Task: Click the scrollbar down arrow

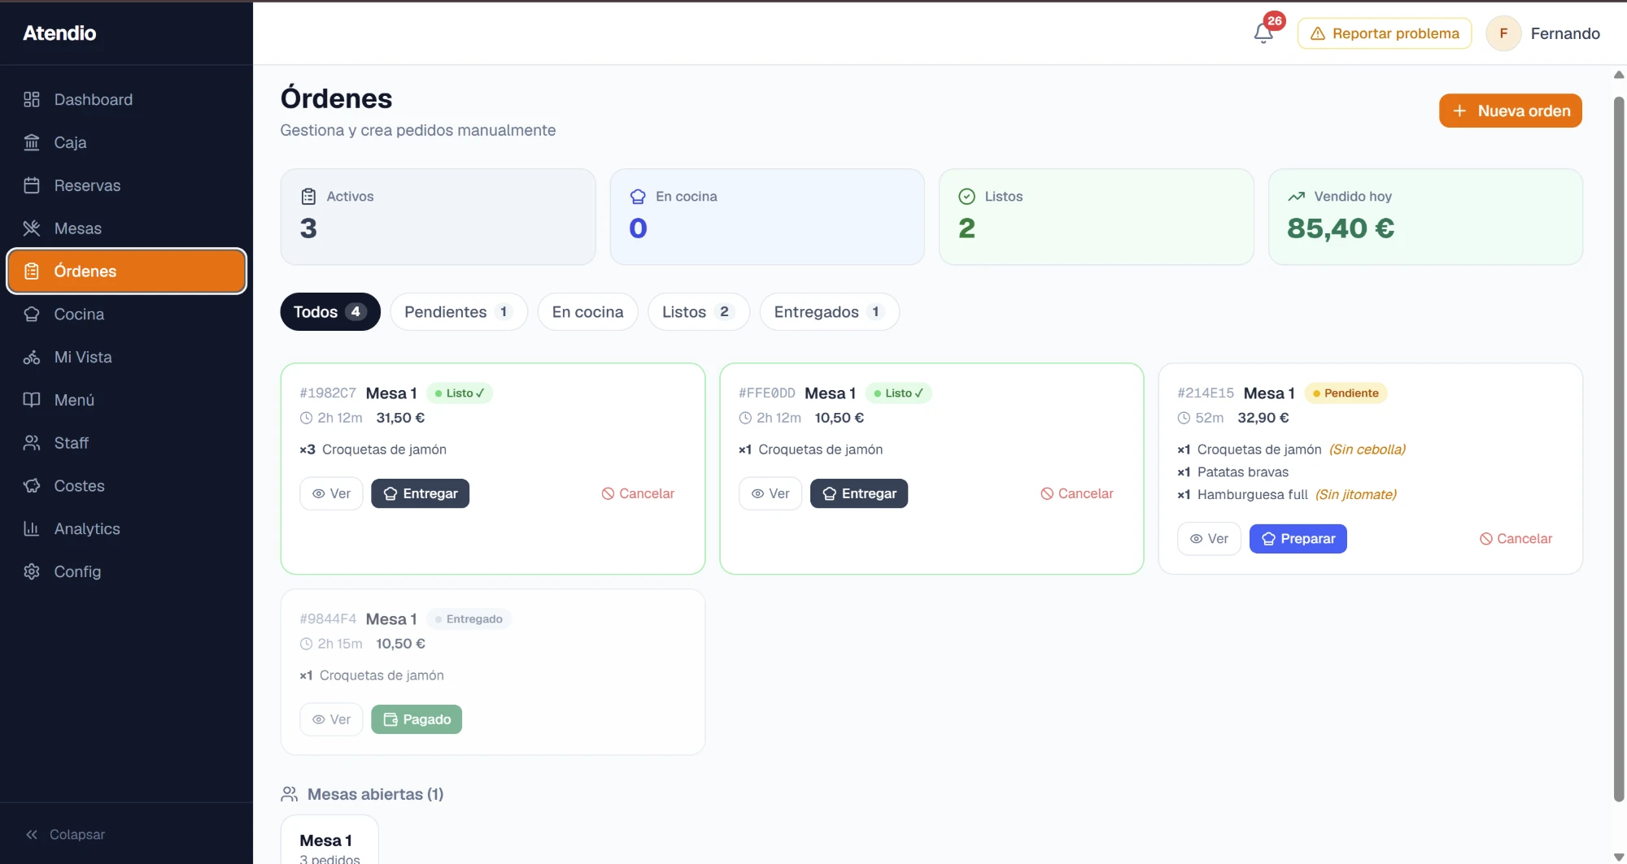Action: 1618,856
